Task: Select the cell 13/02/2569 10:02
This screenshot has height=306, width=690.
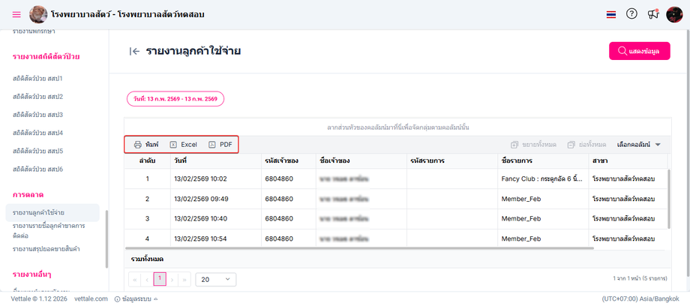Action: pyautogui.click(x=216, y=178)
